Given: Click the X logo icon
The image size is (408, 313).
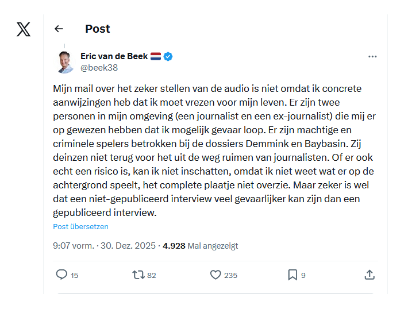Looking at the screenshot, I should (x=24, y=29).
